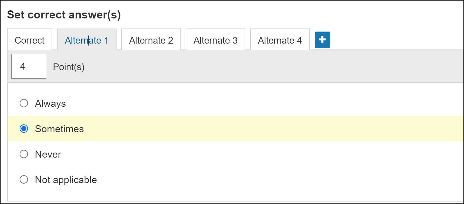Image resolution: width=464 pixels, height=204 pixels.
Task: Show the Alternate 4 tab
Action: [280, 40]
